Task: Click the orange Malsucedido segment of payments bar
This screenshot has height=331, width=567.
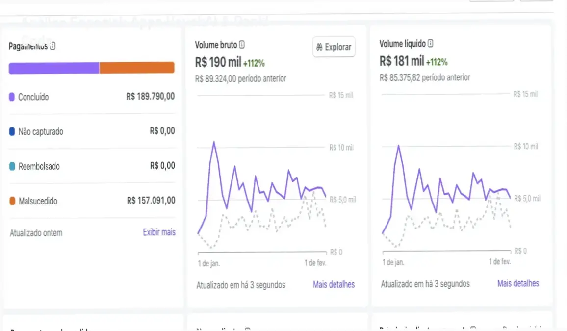Action: (x=137, y=68)
